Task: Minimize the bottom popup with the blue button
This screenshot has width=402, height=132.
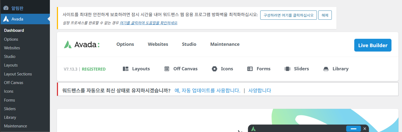Action: 353,129
